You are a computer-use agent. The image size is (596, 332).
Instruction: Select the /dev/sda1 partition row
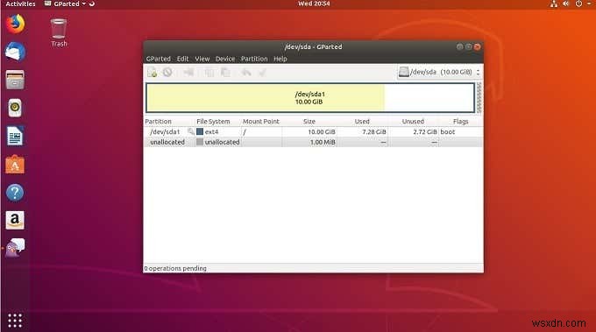click(313, 131)
